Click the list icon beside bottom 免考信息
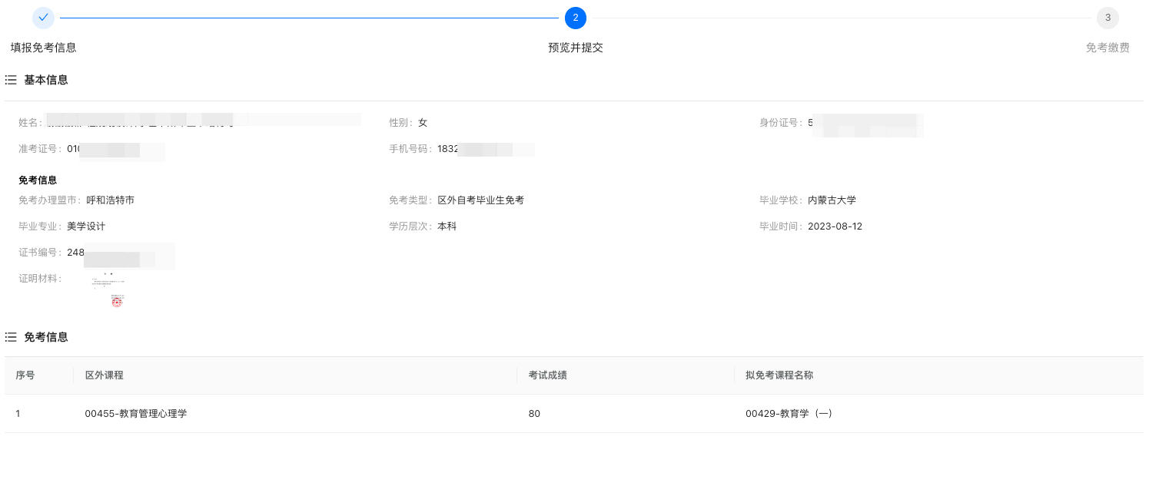This screenshot has height=486, width=1159. click(x=11, y=337)
